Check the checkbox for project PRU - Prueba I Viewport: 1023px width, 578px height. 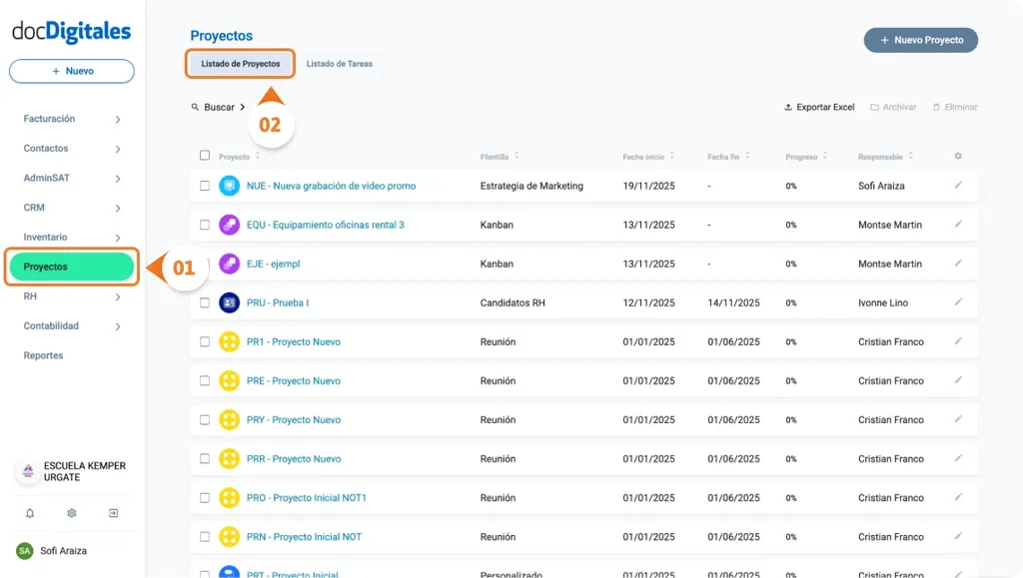[206, 302]
